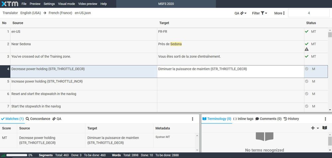332x158 pixels.
Task: Toggle done status for segment 5
Action: coord(306,81)
